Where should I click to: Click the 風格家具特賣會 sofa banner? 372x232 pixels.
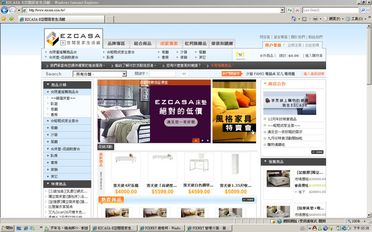(234, 111)
